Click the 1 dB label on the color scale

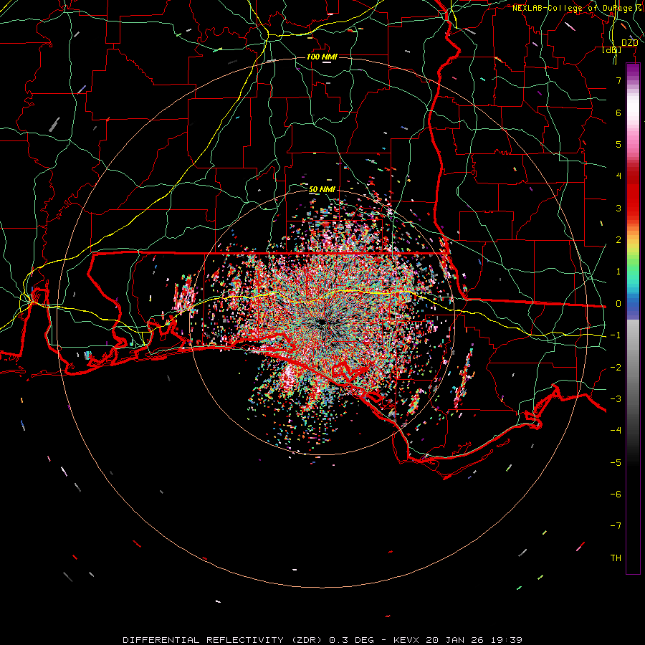pos(618,272)
